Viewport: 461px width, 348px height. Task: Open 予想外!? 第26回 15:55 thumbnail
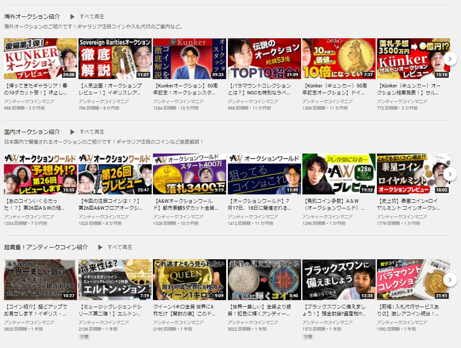tap(40, 174)
